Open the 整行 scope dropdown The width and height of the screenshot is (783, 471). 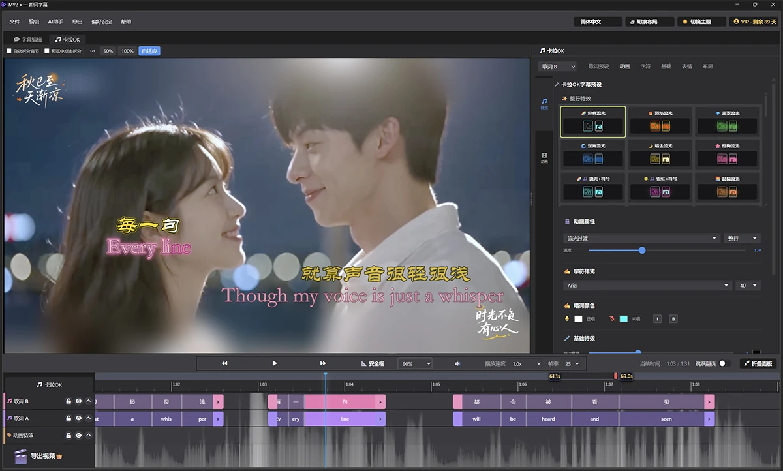pos(742,239)
